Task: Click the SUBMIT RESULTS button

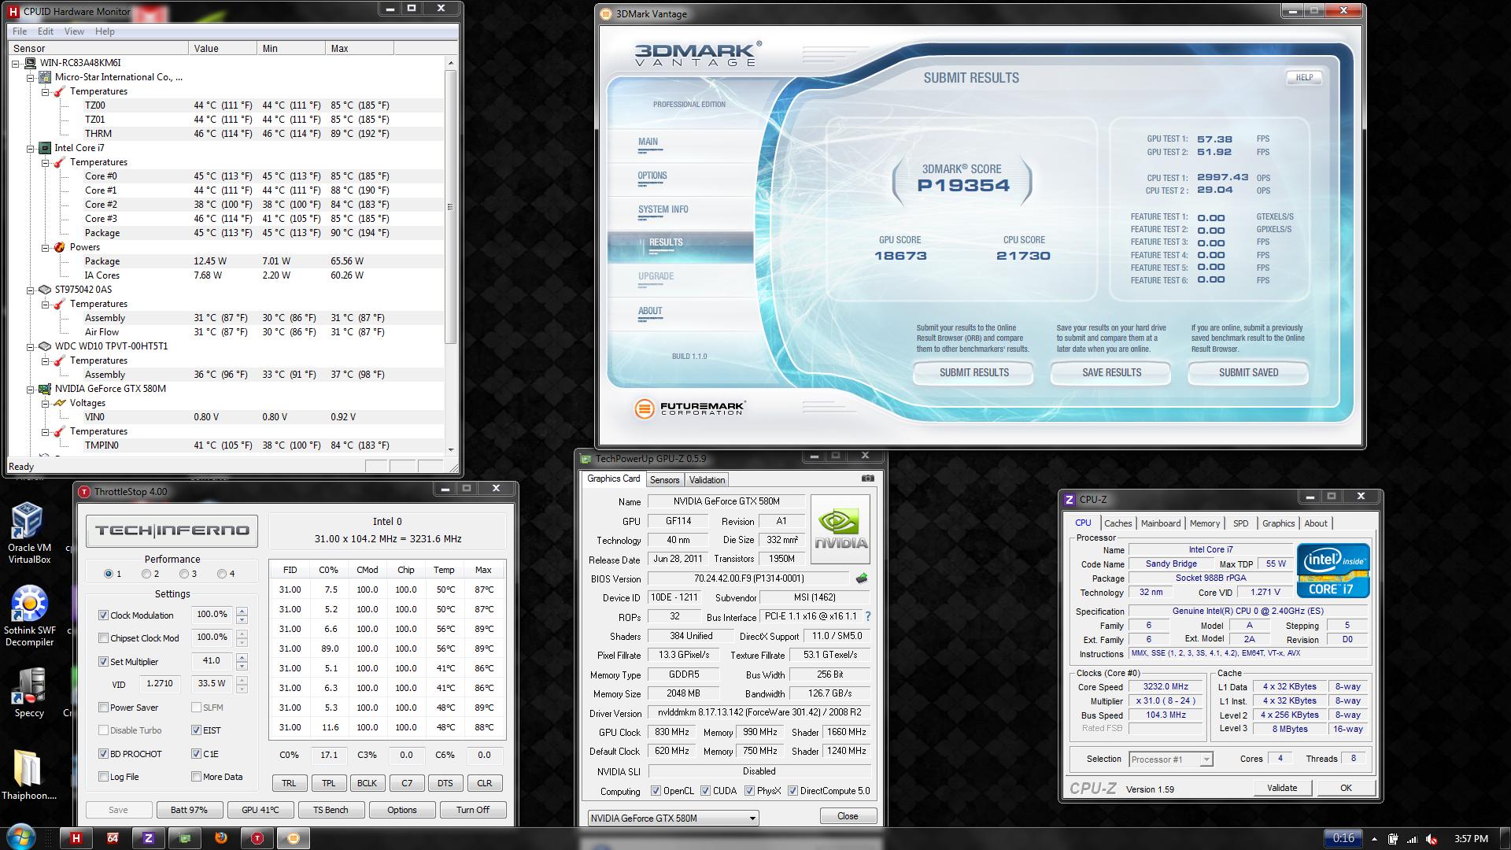Action: coord(973,372)
